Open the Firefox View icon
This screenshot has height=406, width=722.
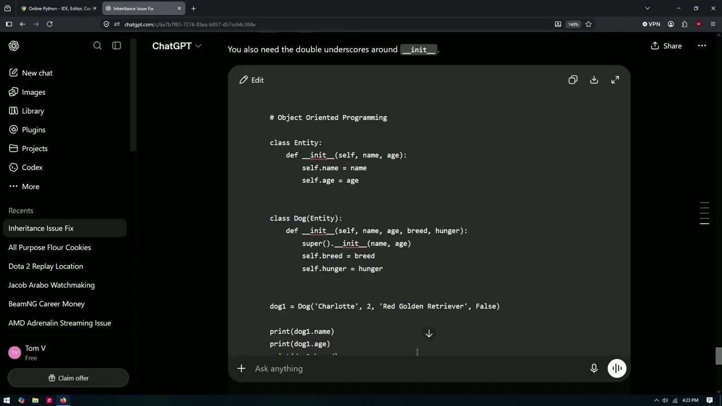pos(7,8)
